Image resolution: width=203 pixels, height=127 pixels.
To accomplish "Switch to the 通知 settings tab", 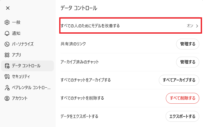I will [16, 33].
